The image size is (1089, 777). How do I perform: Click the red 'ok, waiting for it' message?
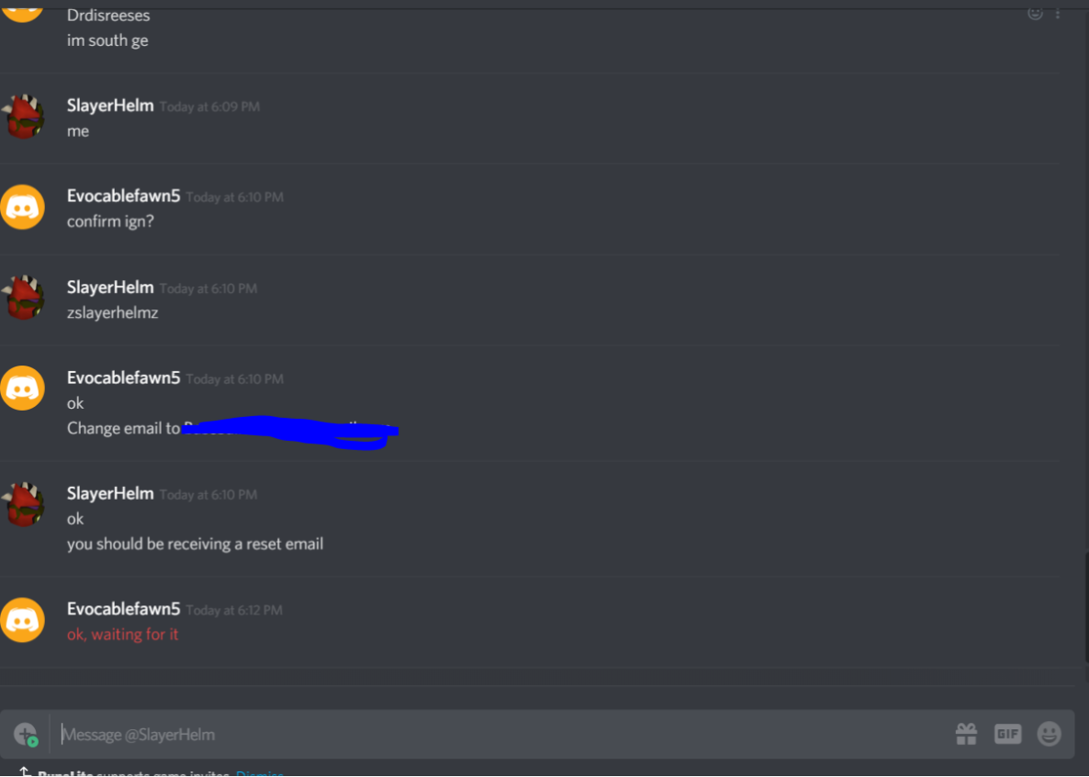(123, 635)
